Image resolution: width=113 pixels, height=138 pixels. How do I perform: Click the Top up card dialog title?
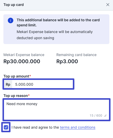pos(13,5)
